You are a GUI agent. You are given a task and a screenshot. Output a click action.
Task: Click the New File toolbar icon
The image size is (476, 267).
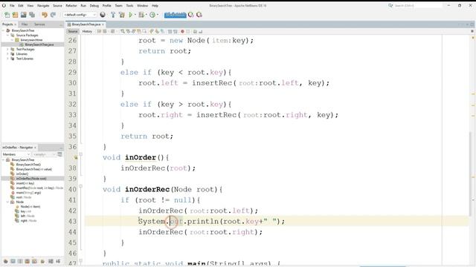click(7, 15)
